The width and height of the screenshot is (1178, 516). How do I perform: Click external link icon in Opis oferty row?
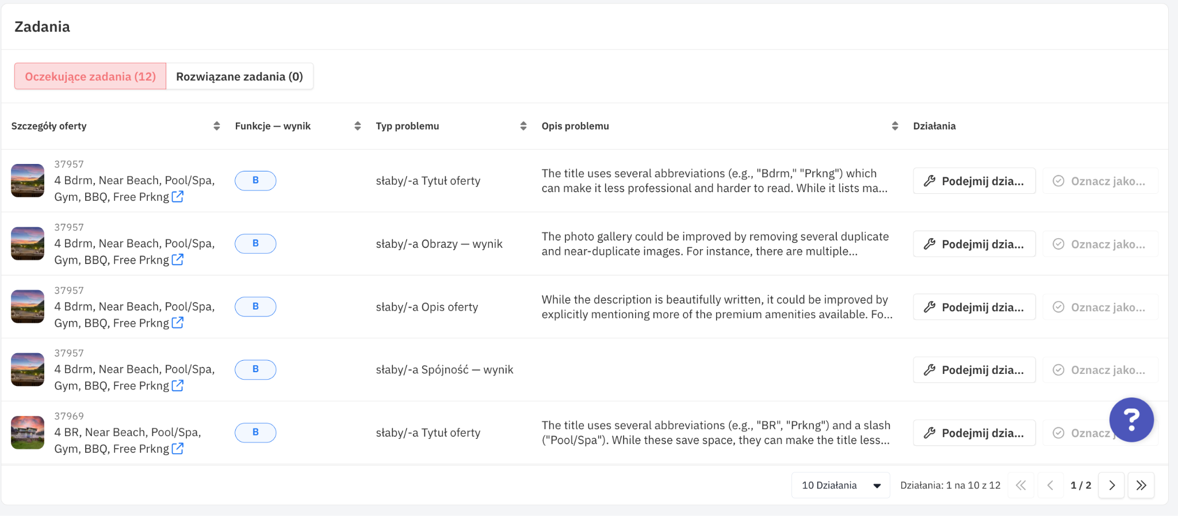178,323
